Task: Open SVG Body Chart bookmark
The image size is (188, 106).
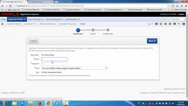Action: (x=52, y=10)
